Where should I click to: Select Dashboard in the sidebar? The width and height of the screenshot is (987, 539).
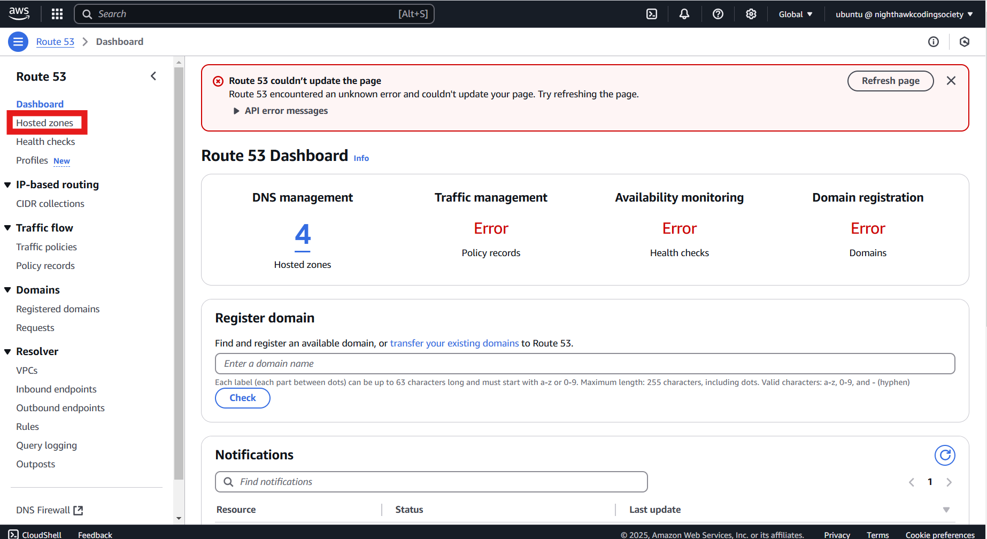(40, 104)
